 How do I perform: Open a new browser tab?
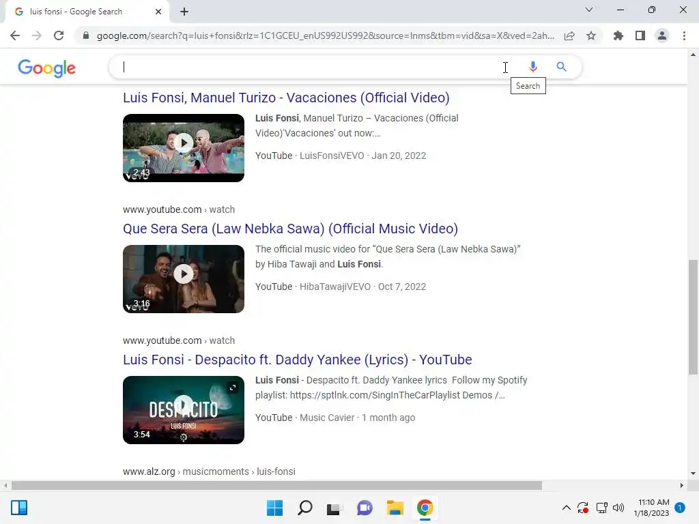coord(184,12)
